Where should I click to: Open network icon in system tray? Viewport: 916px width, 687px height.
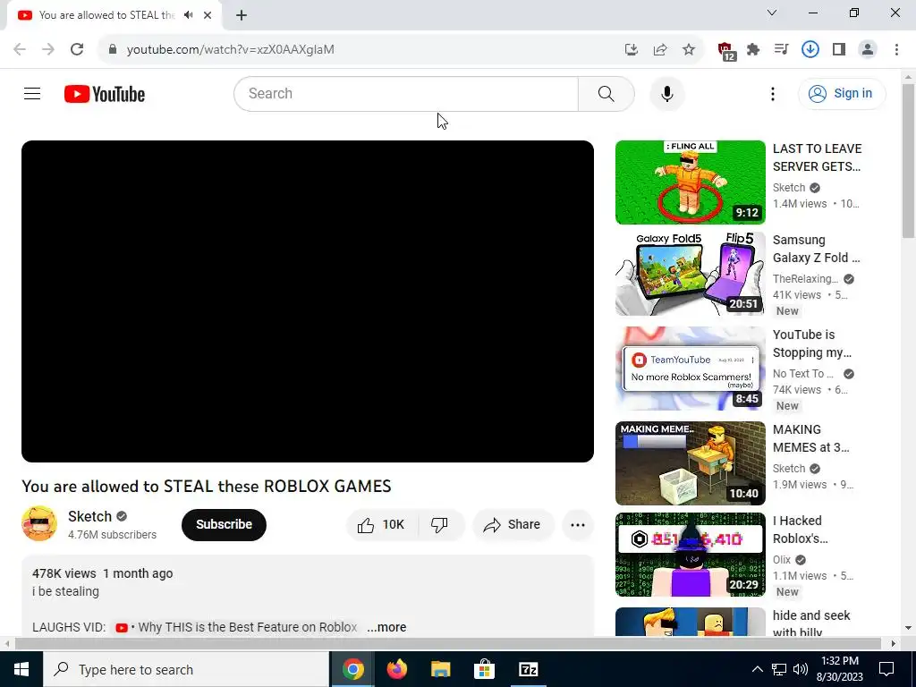[779, 669]
